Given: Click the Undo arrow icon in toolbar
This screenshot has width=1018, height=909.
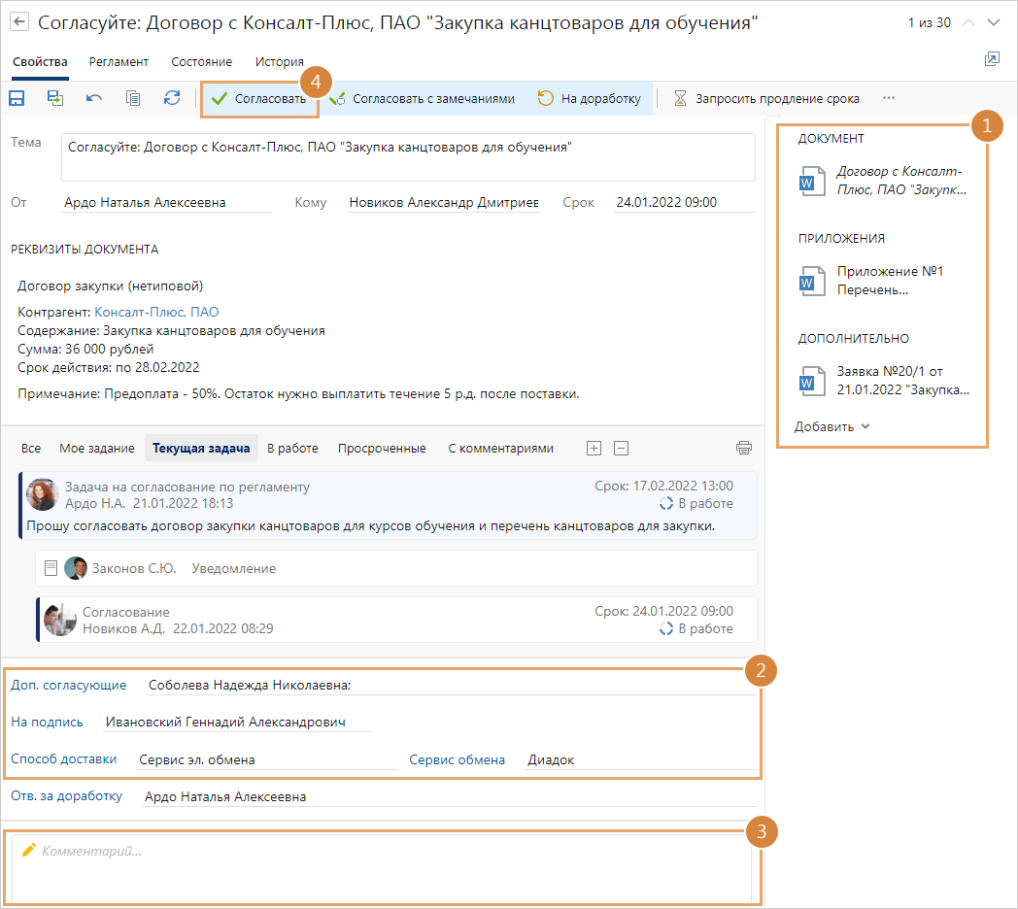Looking at the screenshot, I should point(94,98).
